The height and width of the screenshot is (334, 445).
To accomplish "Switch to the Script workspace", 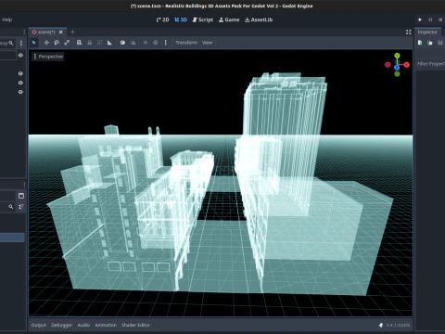I will (x=203, y=19).
